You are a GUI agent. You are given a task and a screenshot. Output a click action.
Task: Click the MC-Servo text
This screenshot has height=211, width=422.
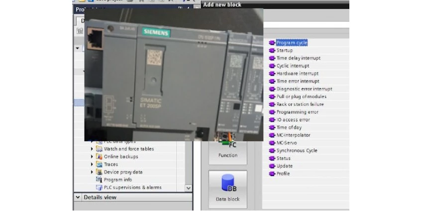pyautogui.click(x=287, y=143)
